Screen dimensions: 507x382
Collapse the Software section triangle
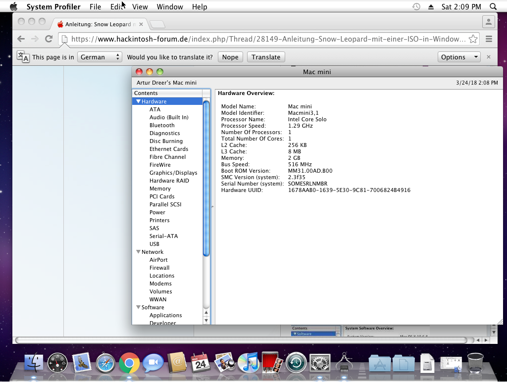point(138,307)
